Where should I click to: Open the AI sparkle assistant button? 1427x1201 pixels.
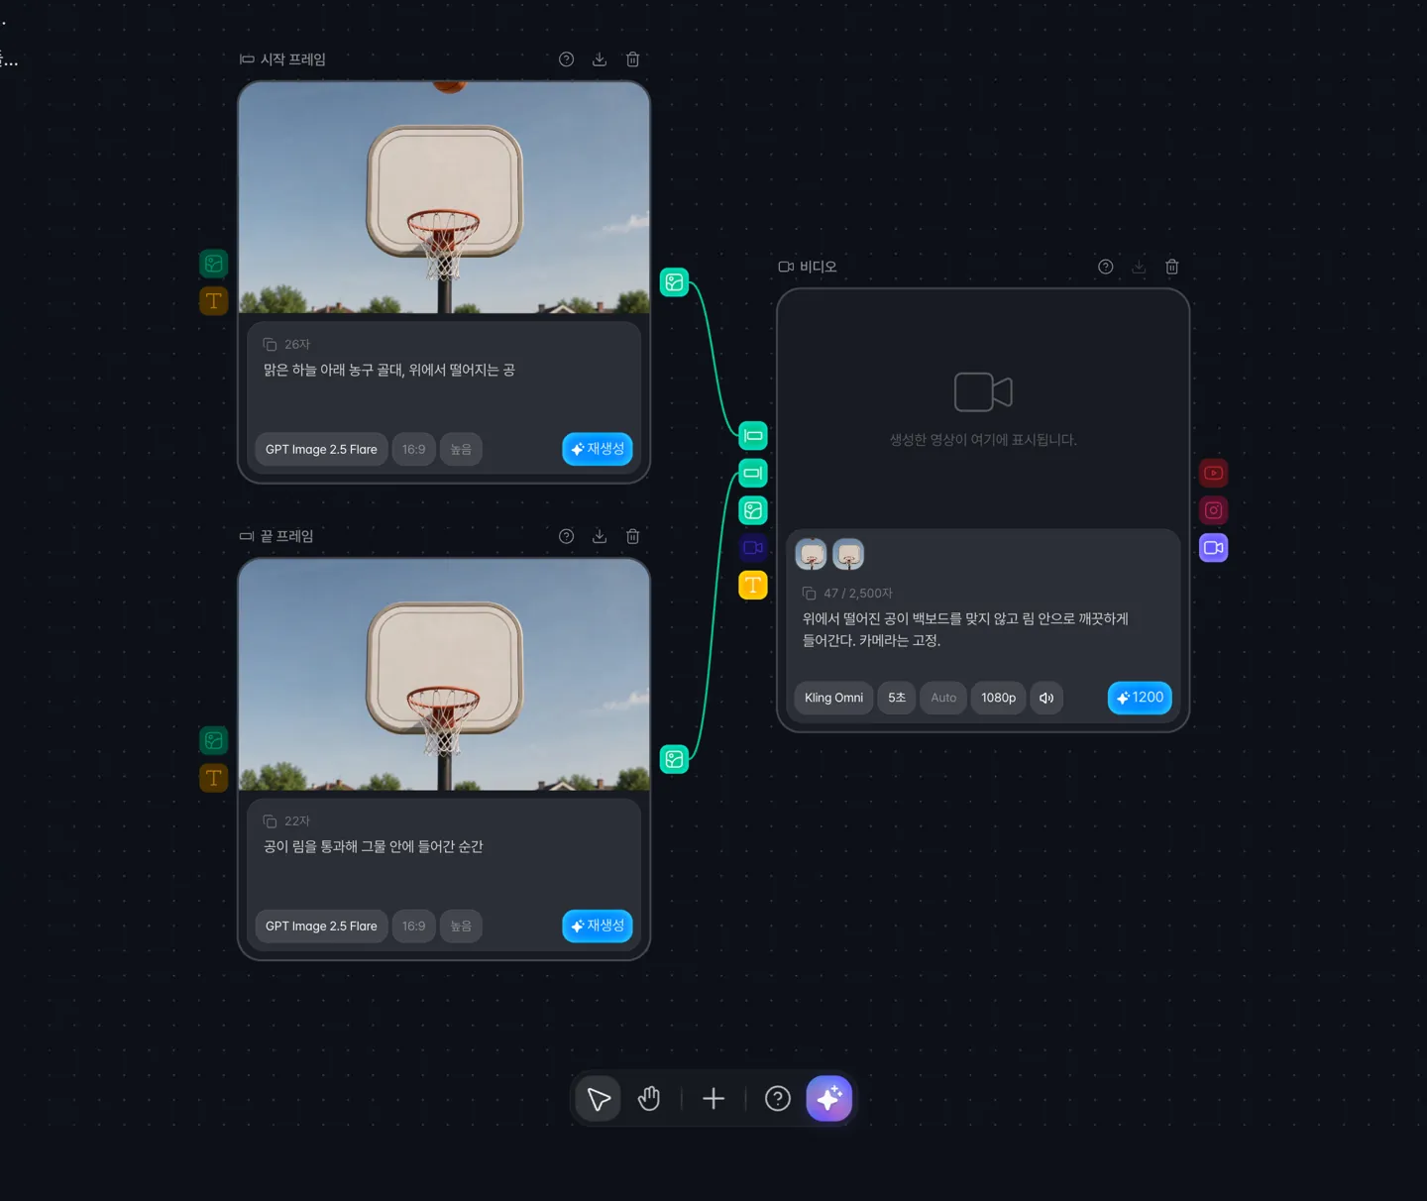tap(829, 1099)
